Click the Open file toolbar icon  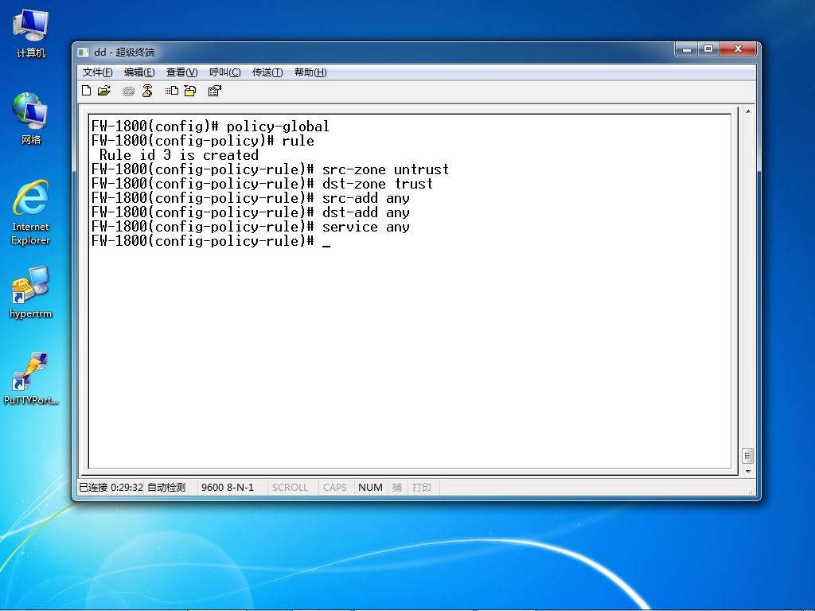104,91
